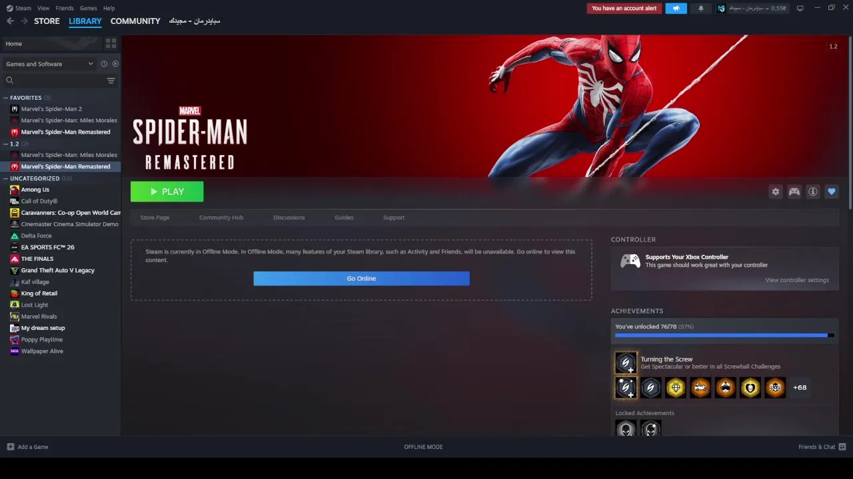The width and height of the screenshot is (853, 479).
Task: Open game settings gear icon
Action: (775, 192)
